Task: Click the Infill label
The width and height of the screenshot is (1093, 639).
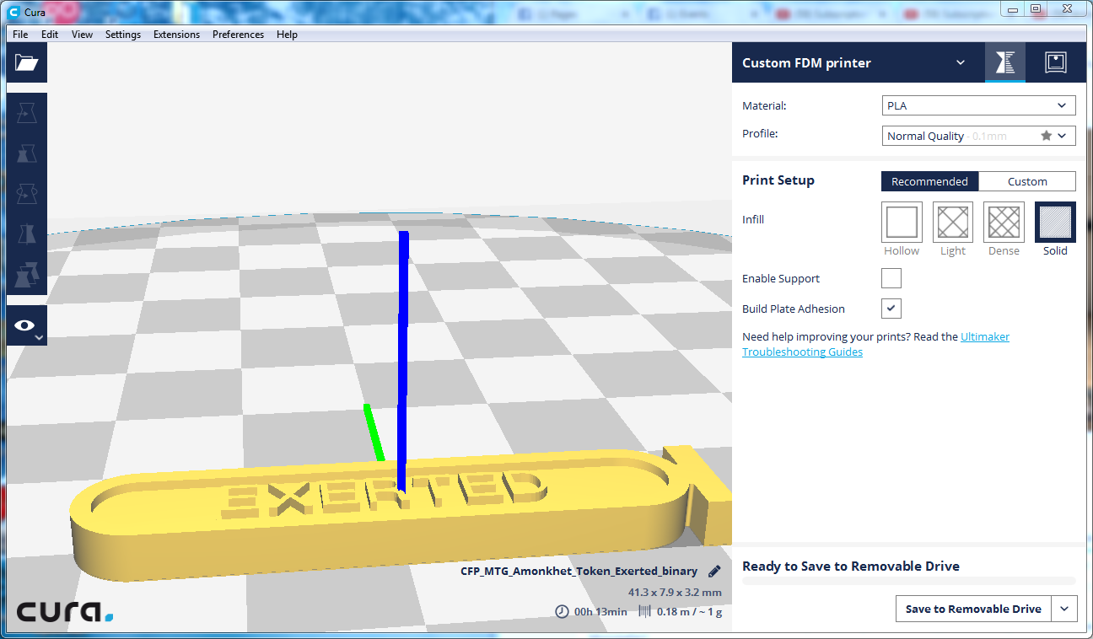Action: (x=753, y=219)
